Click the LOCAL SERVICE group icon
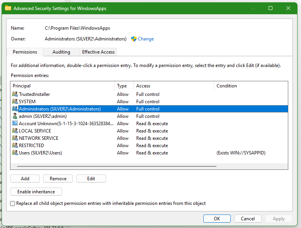This screenshot has width=301, height=228. pyautogui.click(x=15, y=131)
